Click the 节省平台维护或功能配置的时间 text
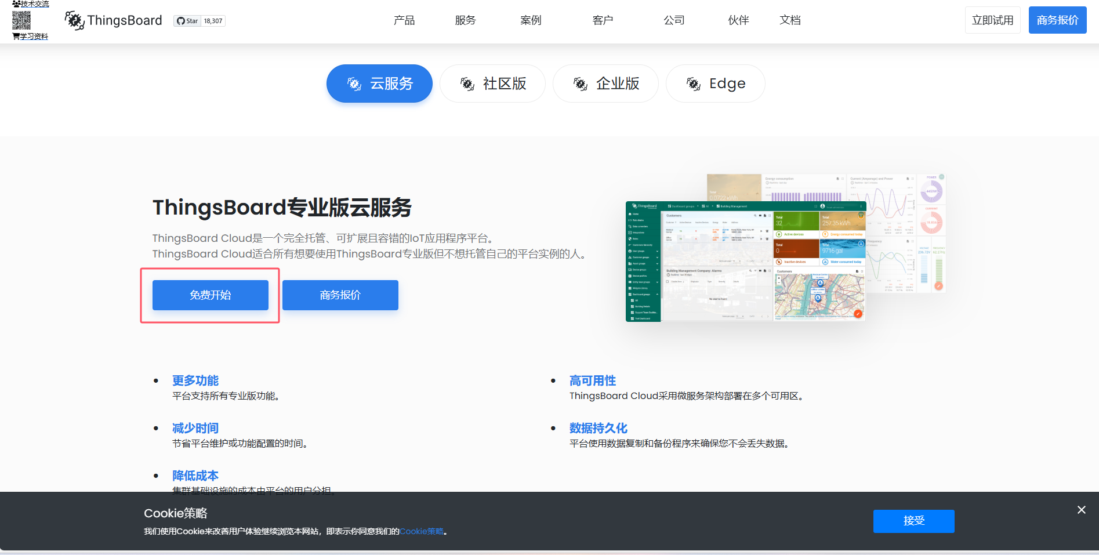The image size is (1099, 555). click(240, 444)
